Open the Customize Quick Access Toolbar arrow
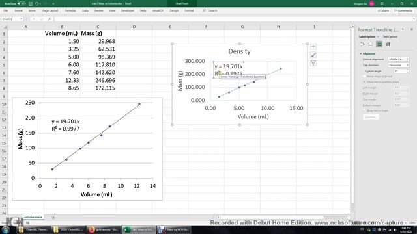Image resolution: width=417 pixels, height=234 pixels. pos(53,4)
